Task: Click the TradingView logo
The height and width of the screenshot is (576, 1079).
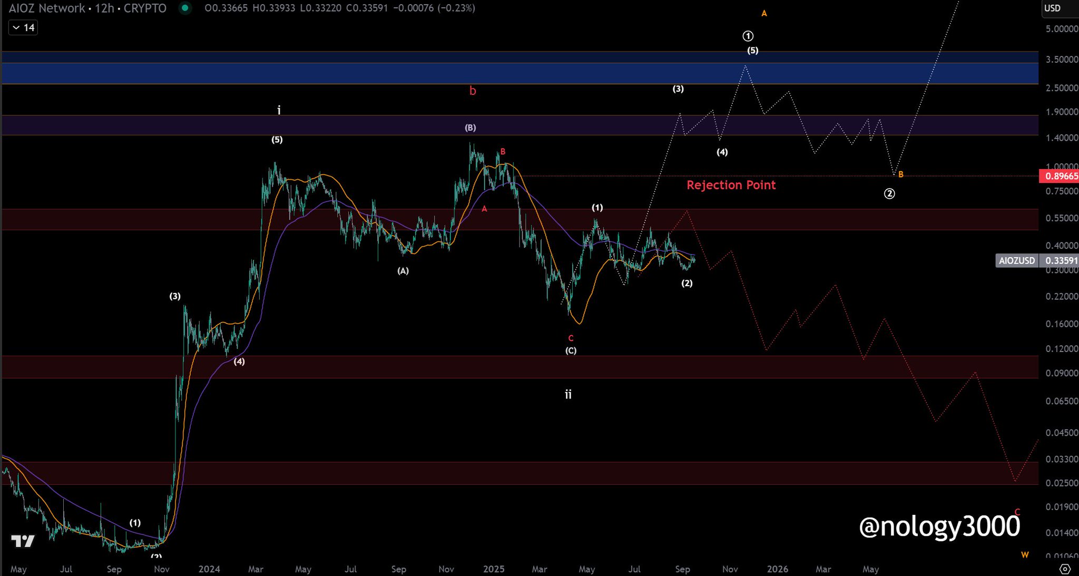Action: (x=23, y=541)
